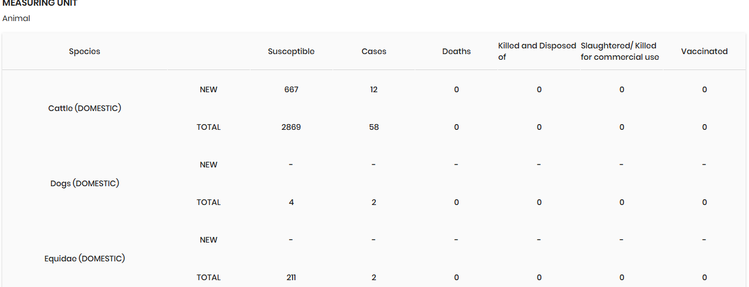
Task: Click Equidae total susceptible value 211
Action: tap(291, 277)
